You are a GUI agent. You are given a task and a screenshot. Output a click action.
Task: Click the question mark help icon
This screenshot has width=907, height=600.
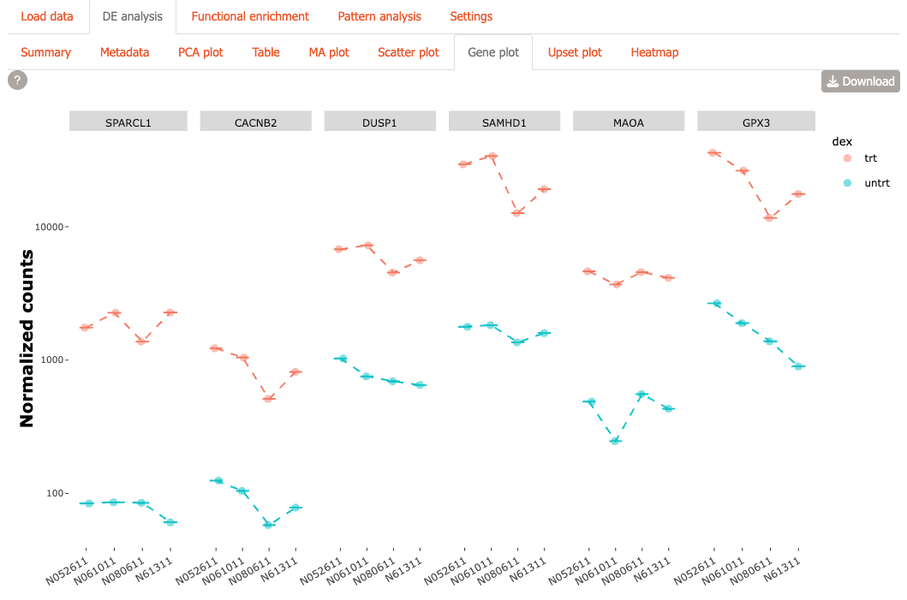tap(17, 80)
